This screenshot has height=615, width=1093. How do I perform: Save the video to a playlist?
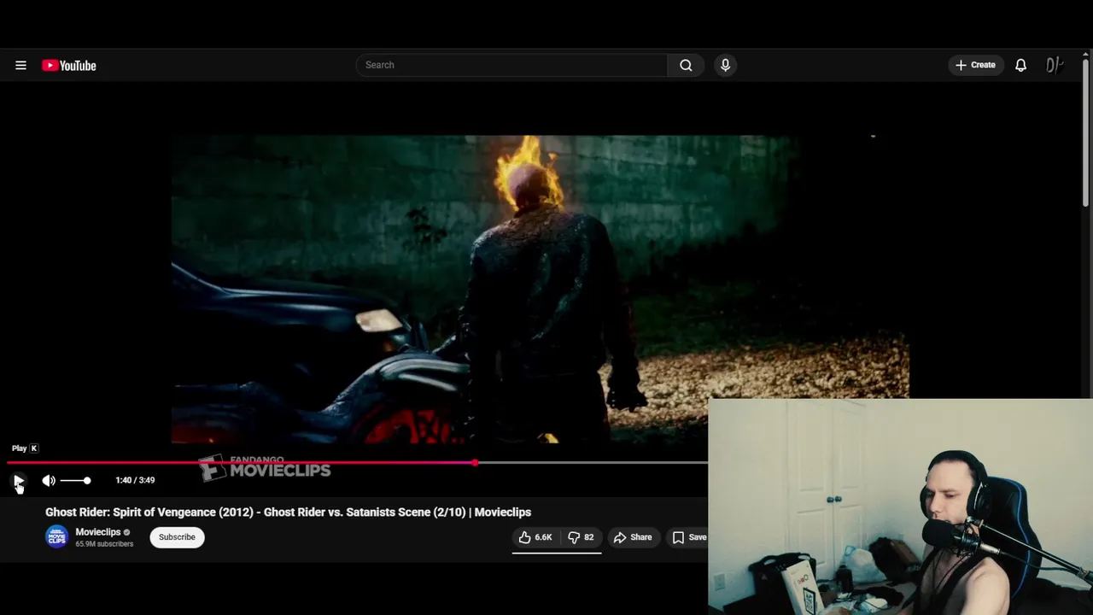coord(688,537)
